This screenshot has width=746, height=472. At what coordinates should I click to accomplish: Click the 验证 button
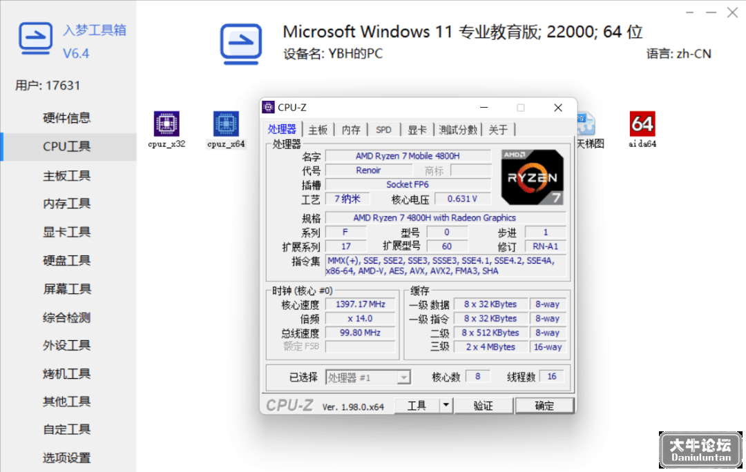point(484,406)
